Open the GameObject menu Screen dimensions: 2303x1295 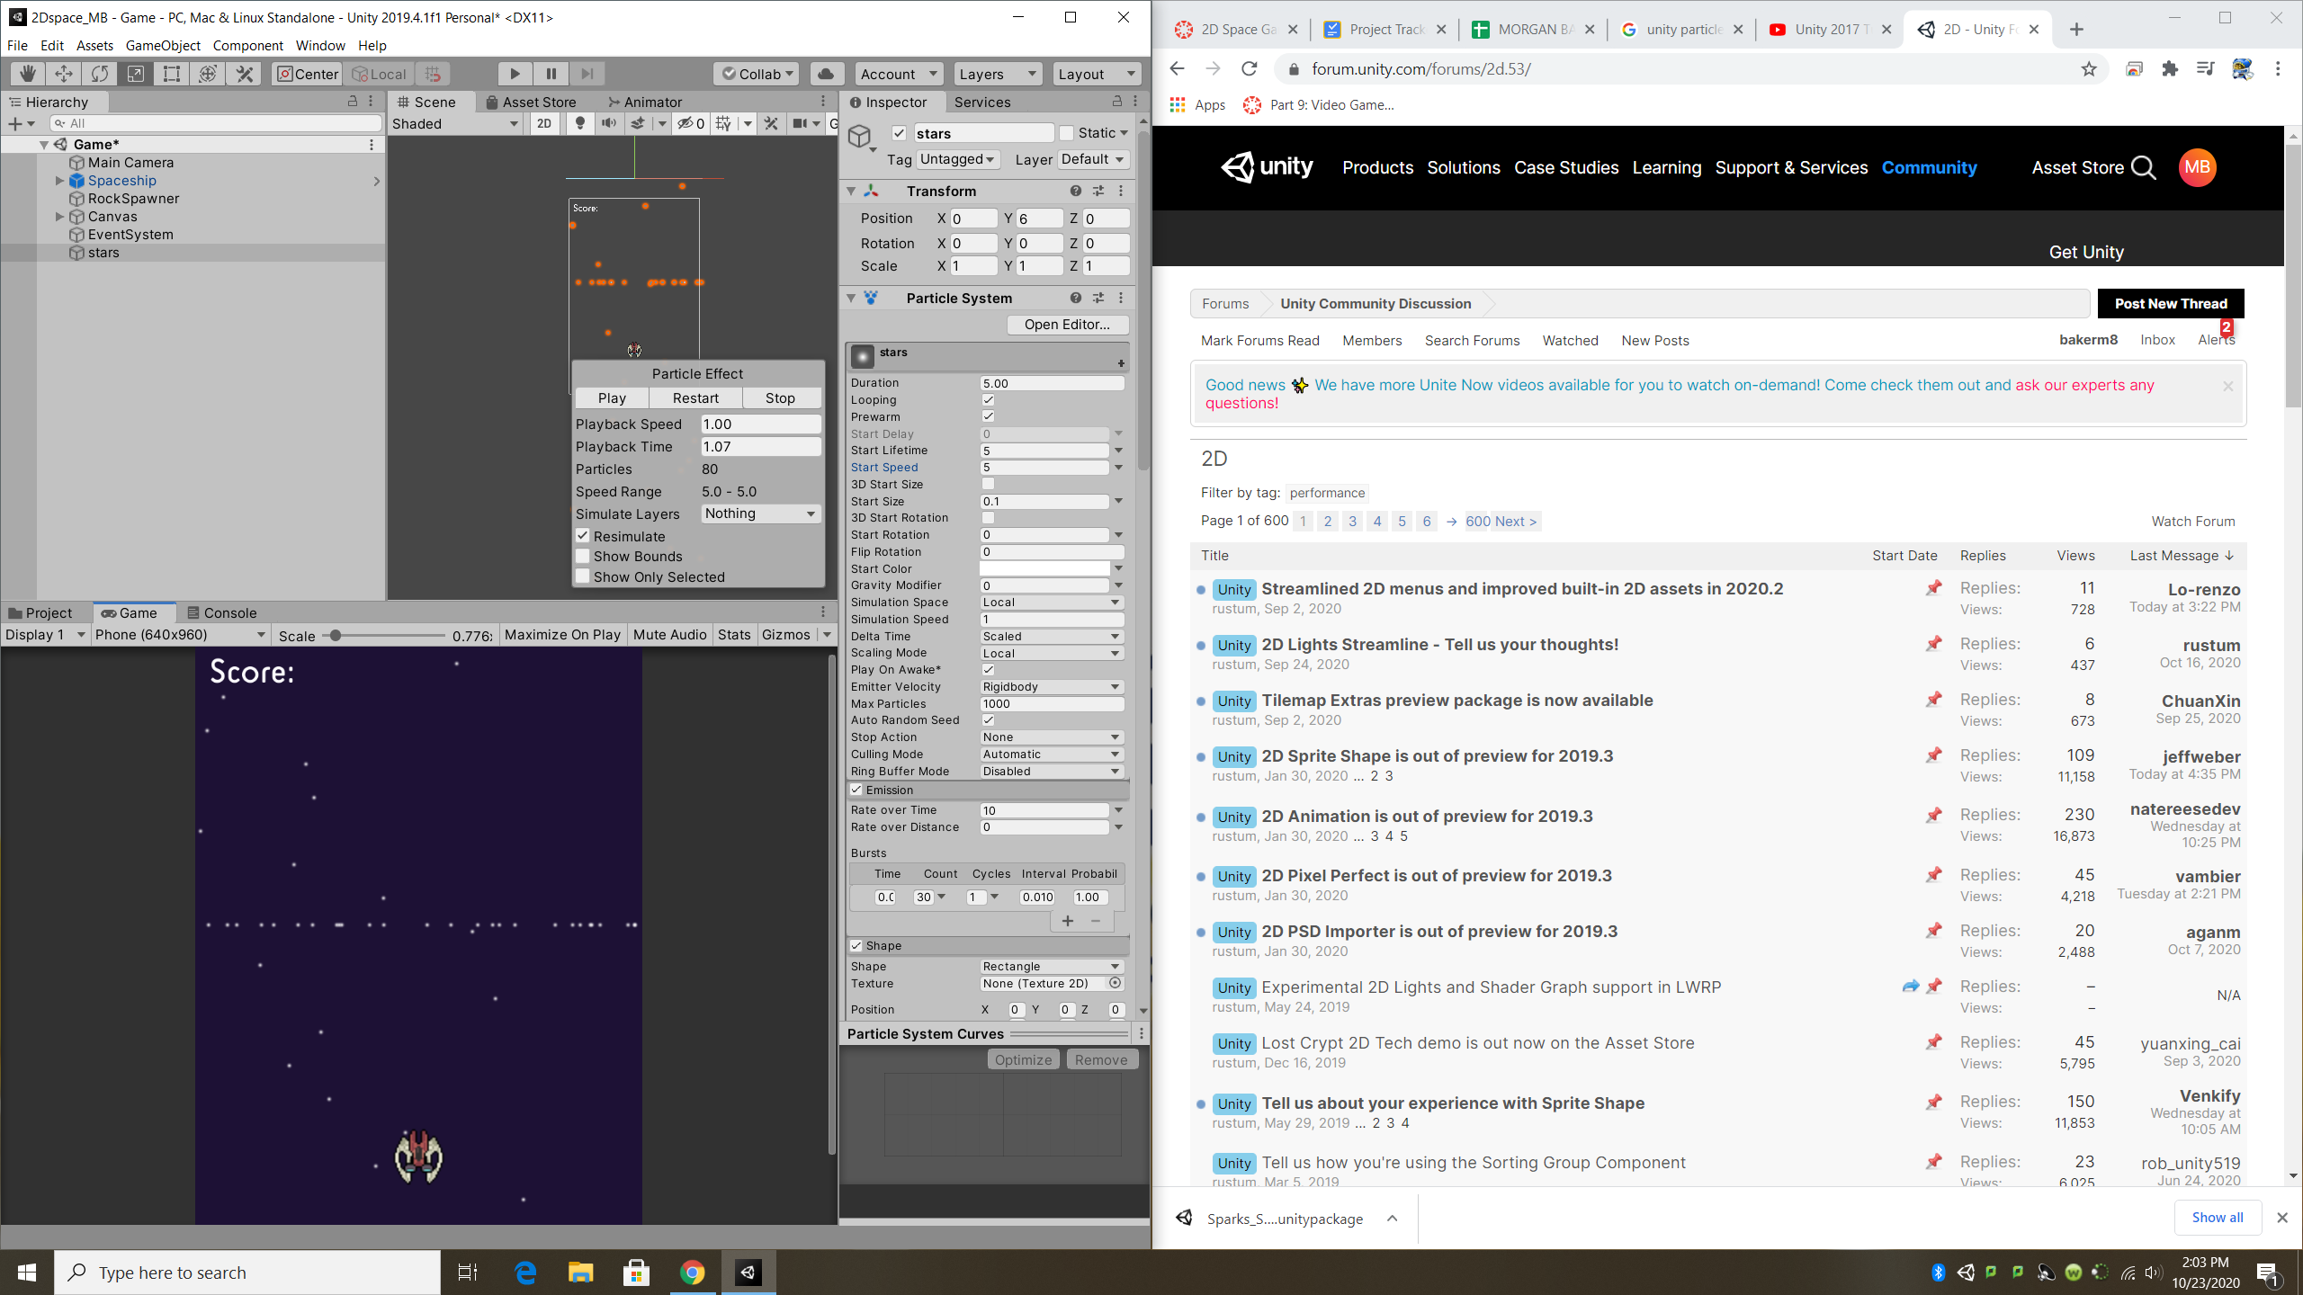[163, 45]
